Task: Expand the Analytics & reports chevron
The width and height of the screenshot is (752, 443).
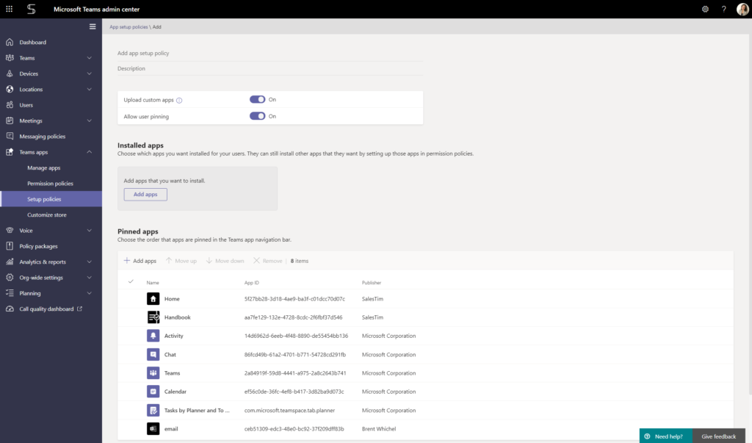Action: coord(89,262)
